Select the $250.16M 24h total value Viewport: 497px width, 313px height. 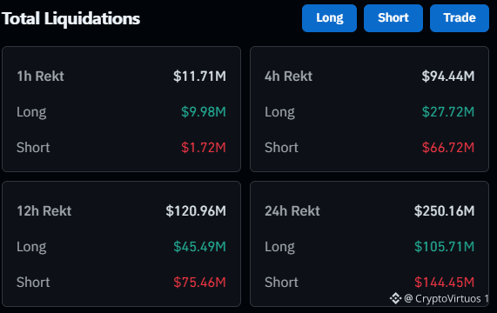tap(445, 211)
